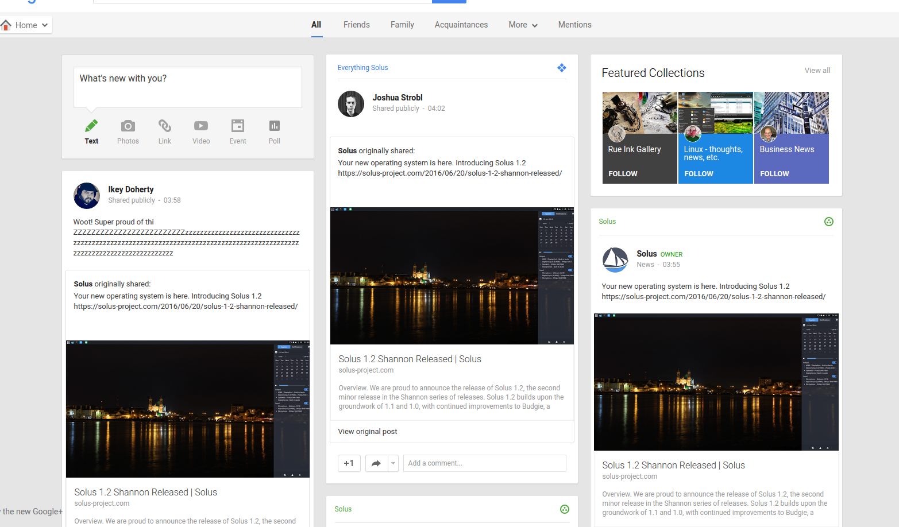This screenshot has height=527, width=899.
Task: Click the +1 button on Joshua's post
Action: coord(349,463)
